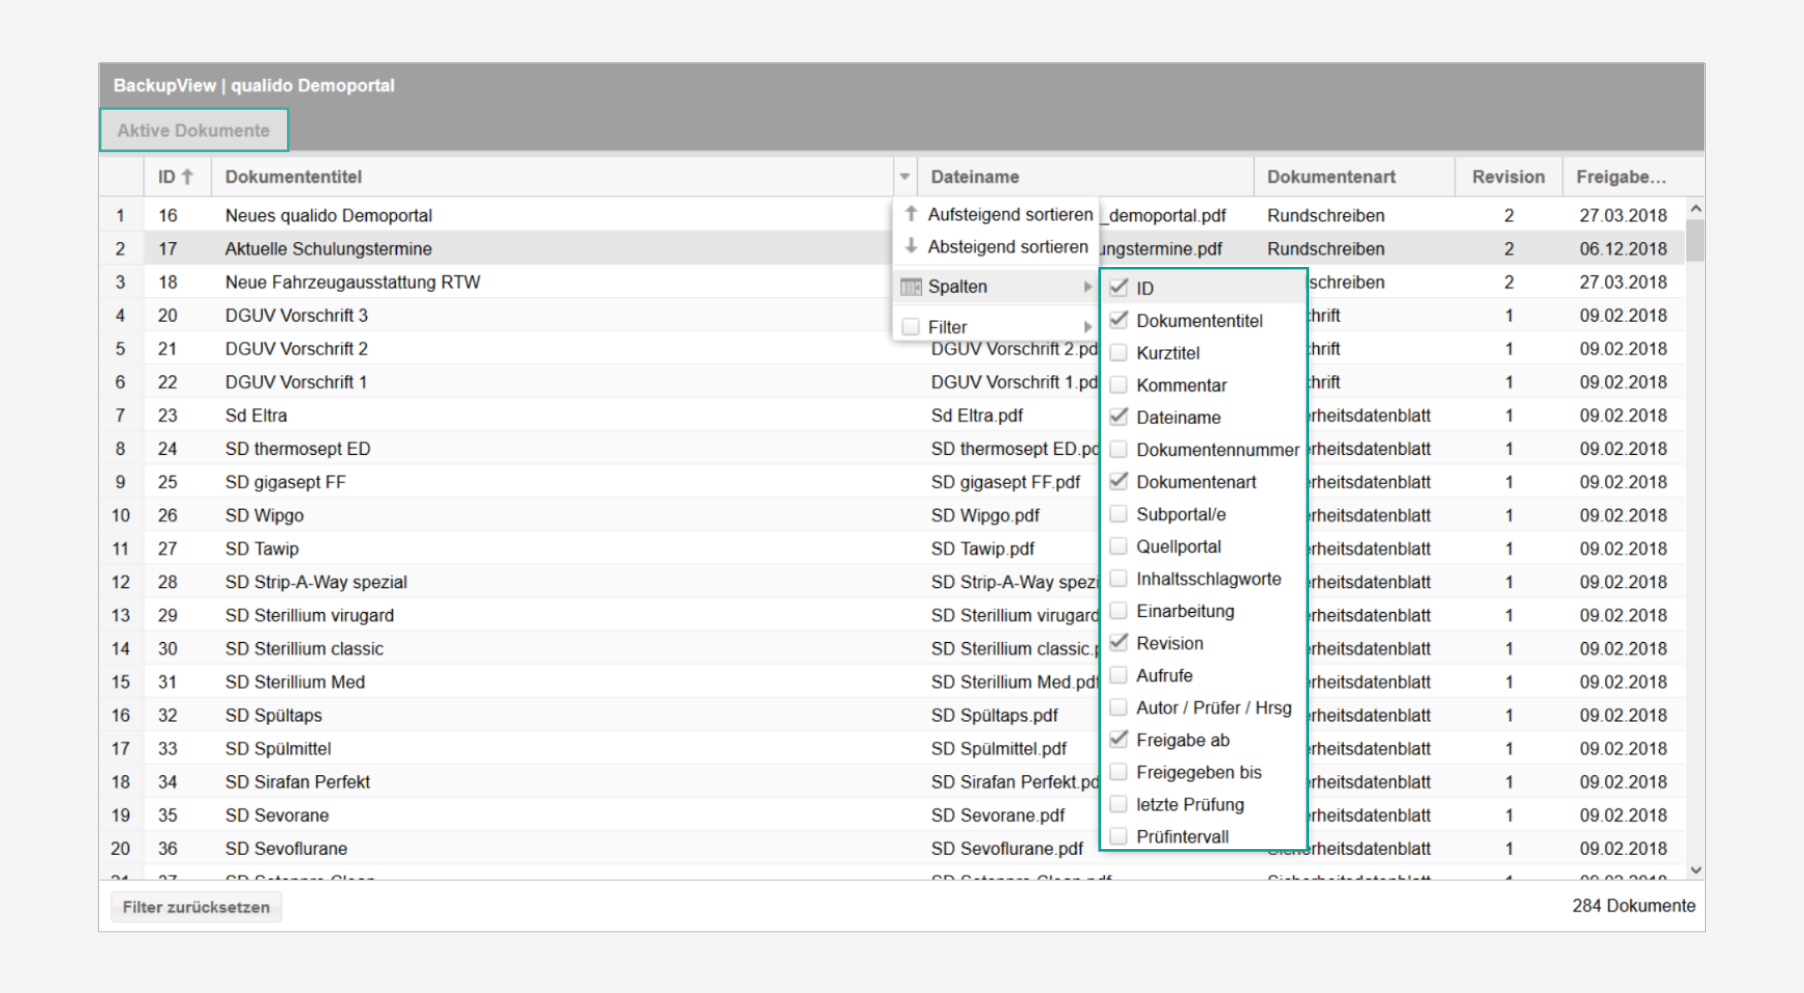Sort by the Revision column header
The image size is (1804, 993).
[x=1508, y=176]
